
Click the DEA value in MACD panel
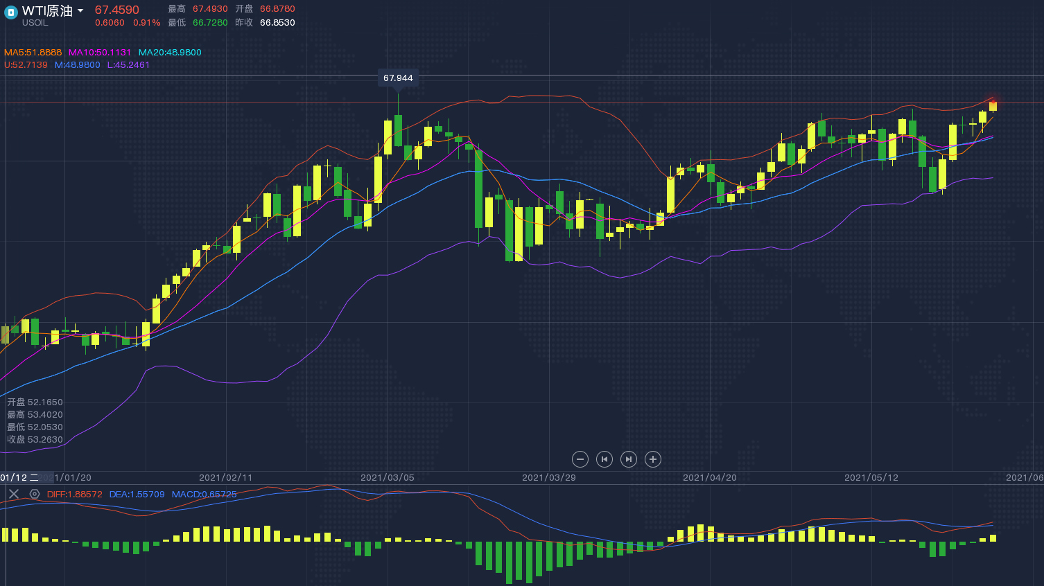click(137, 495)
